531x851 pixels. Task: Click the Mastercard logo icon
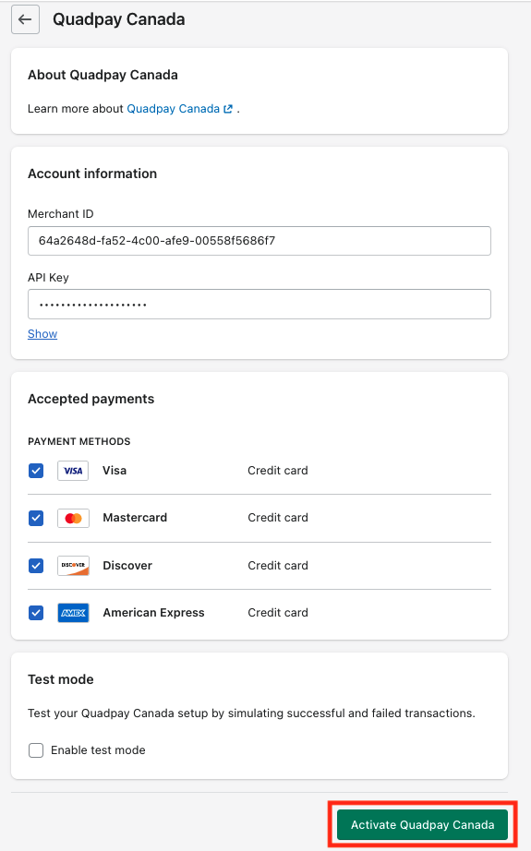(73, 519)
